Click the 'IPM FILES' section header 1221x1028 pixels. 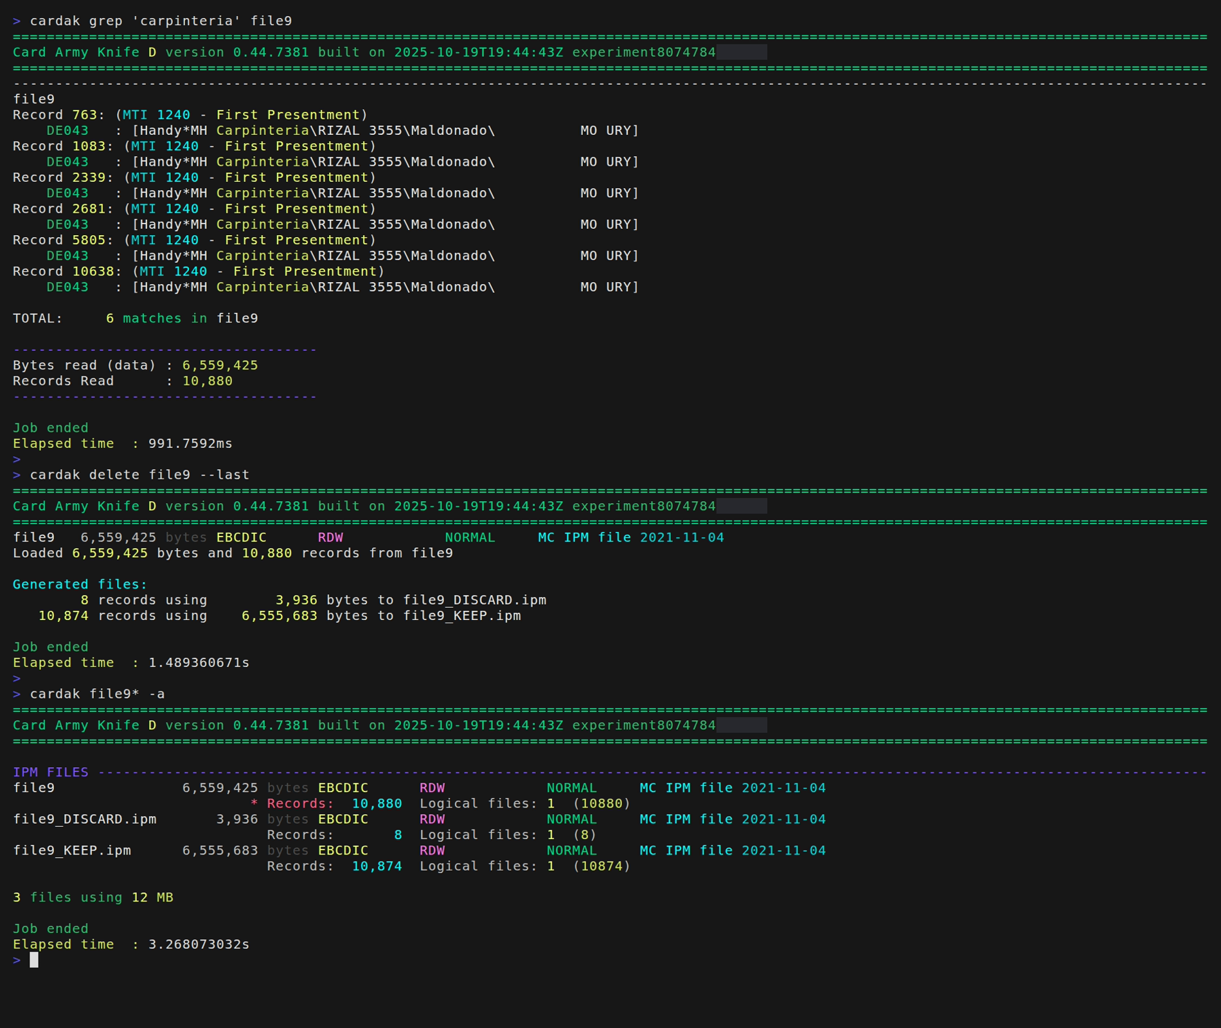[x=50, y=772]
